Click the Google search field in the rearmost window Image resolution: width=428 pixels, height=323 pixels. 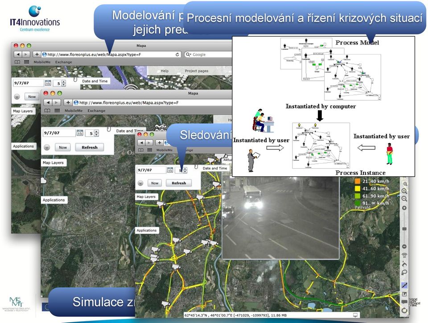click(x=209, y=54)
